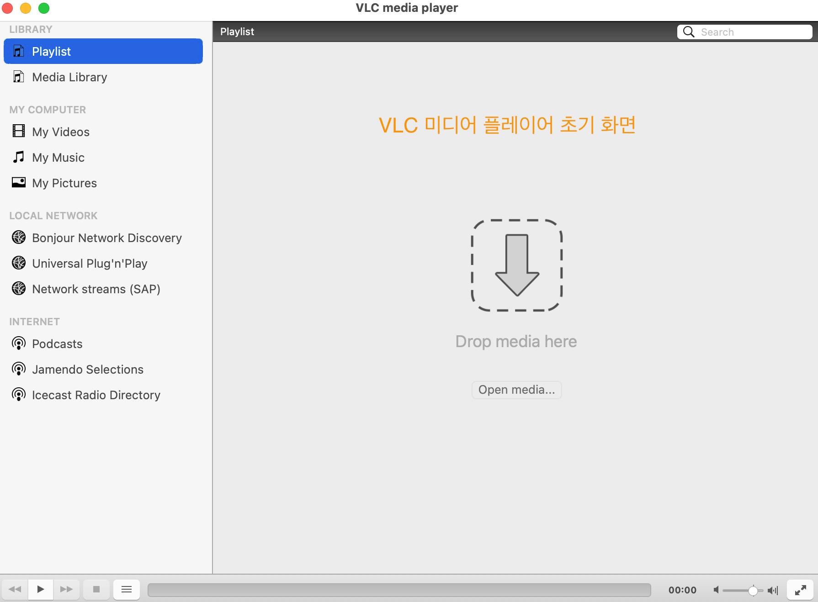The height and width of the screenshot is (602, 818).
Task: Open Jamendo Selections
Action: (x=103, y=369)
